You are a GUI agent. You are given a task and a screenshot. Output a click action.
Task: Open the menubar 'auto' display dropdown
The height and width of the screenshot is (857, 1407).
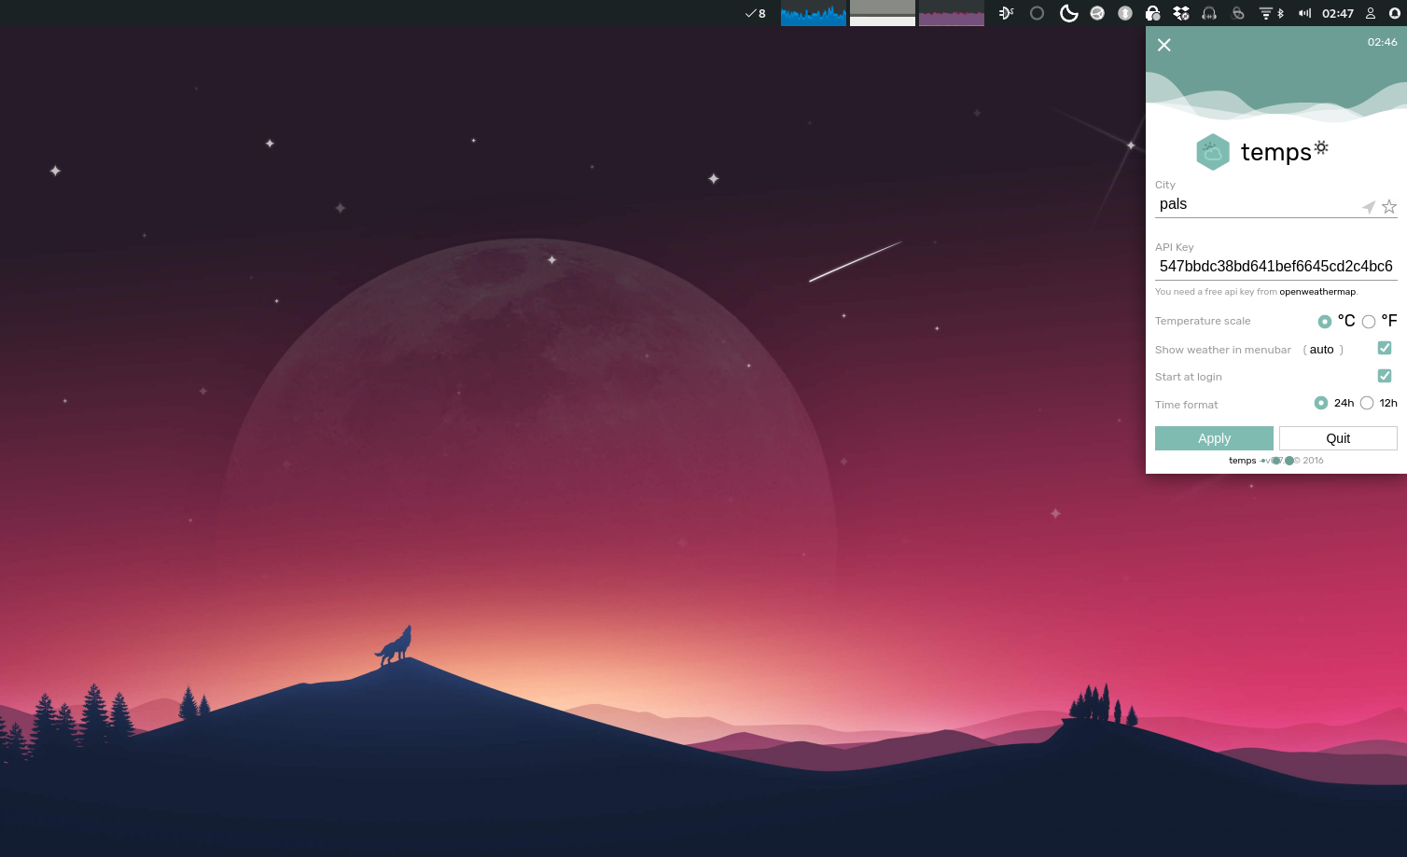[1322, 350]
